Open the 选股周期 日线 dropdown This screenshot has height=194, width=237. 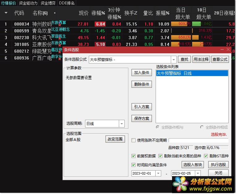pyautogui.click(x=122, y=123)
